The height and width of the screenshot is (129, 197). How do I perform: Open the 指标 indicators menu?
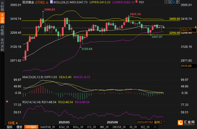10,127
